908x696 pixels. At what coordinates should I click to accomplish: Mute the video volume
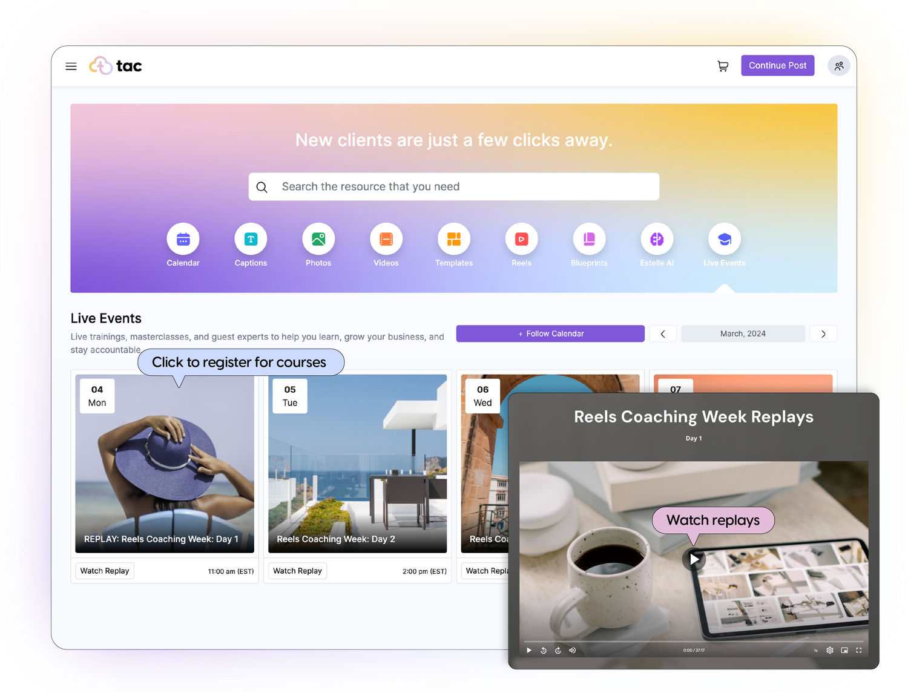573,650
